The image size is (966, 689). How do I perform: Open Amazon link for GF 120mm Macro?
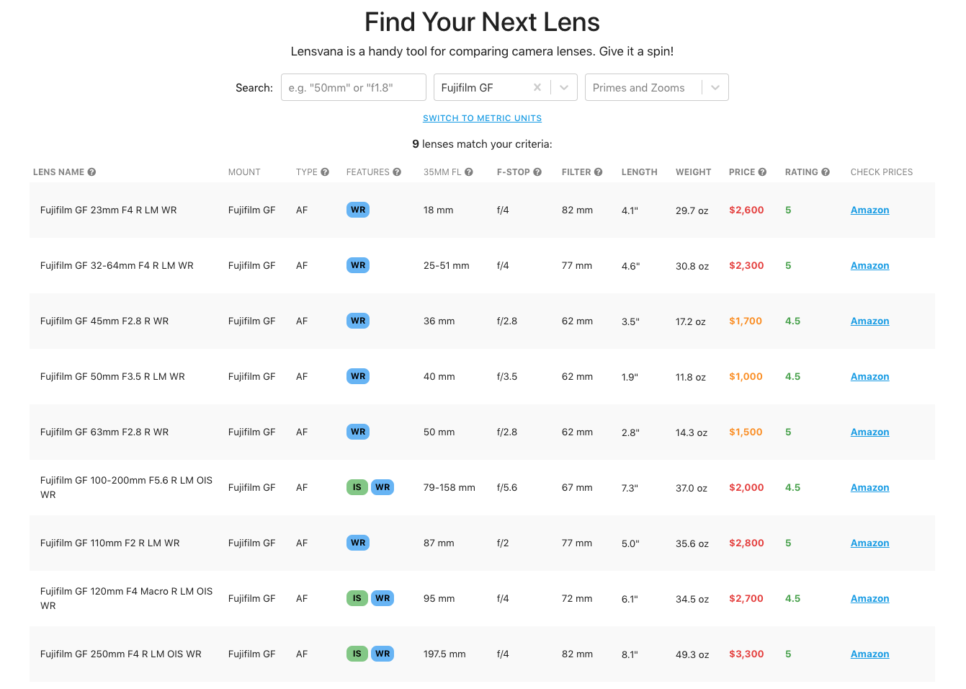[869, 598]
